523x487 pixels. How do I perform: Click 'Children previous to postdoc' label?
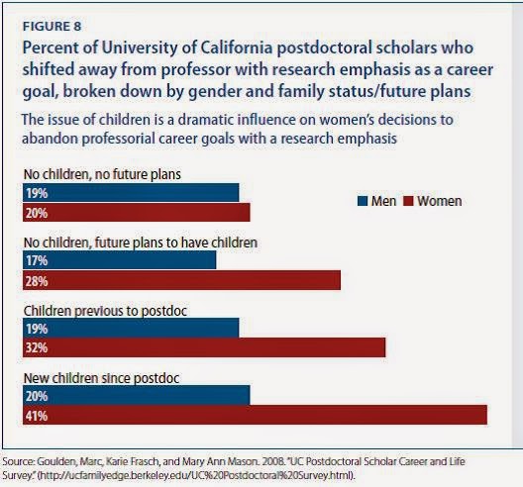tap(105, 311)
